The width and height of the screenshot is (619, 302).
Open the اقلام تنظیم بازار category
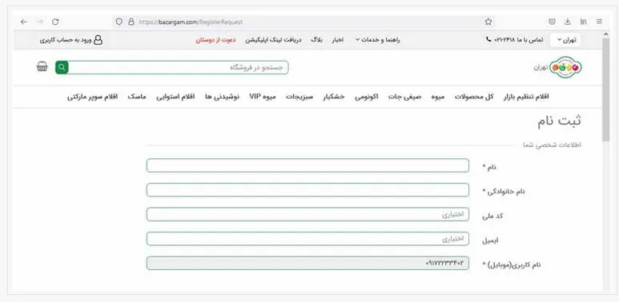point(526,97)
